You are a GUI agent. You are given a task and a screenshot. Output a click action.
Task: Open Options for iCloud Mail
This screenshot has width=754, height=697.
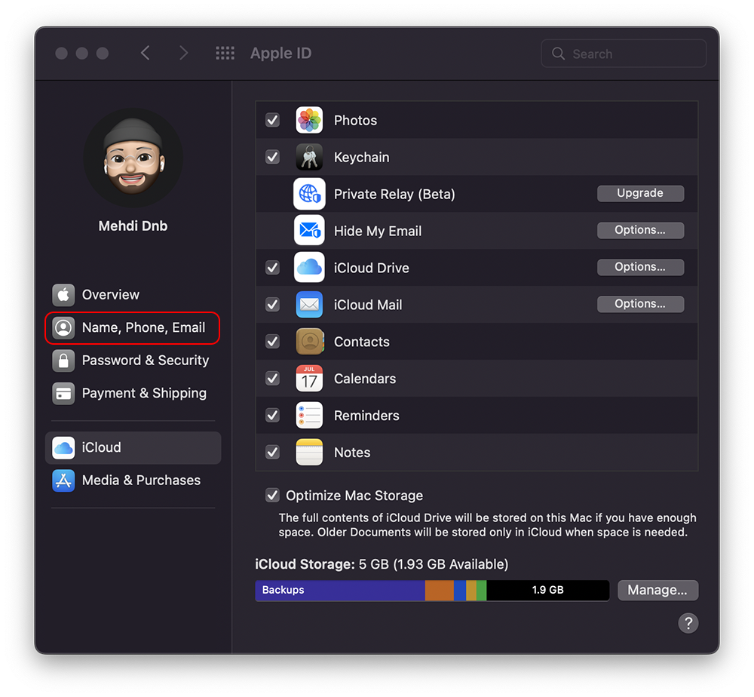pyautogui.click(x=640, y=305)
